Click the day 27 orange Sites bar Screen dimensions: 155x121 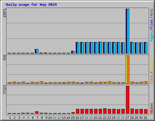(128, 70)
